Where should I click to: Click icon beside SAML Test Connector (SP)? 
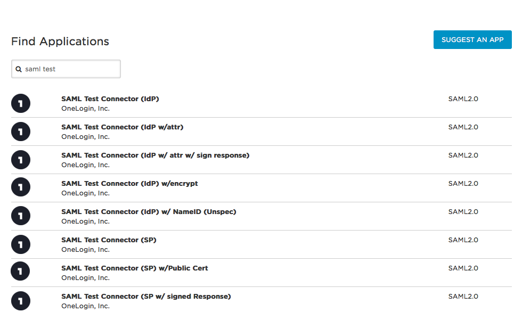[21, 244]
